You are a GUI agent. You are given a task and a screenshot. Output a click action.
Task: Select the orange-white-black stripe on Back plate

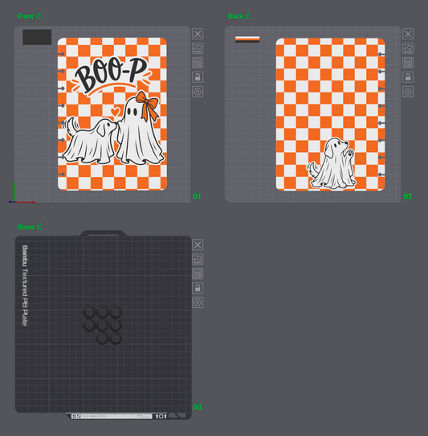pos(247,39)
